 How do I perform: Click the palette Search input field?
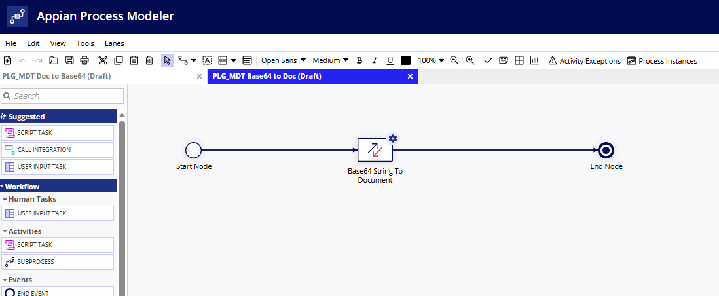65,96
